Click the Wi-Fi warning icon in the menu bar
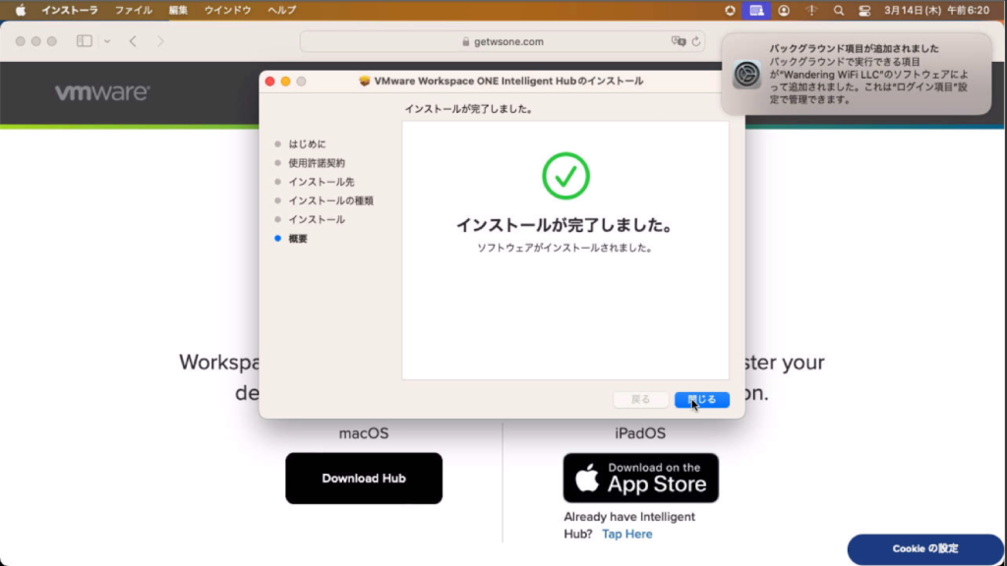Screen dimensions: 1007x566 point(811,10)
